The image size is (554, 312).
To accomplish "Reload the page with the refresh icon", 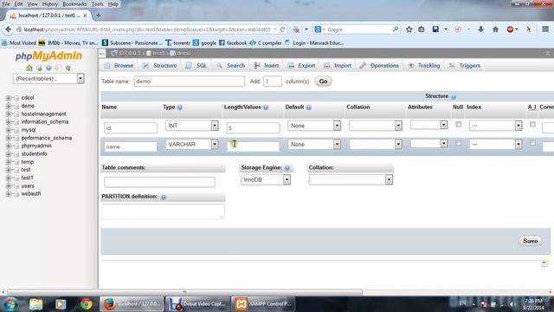I will coord(282,29).
